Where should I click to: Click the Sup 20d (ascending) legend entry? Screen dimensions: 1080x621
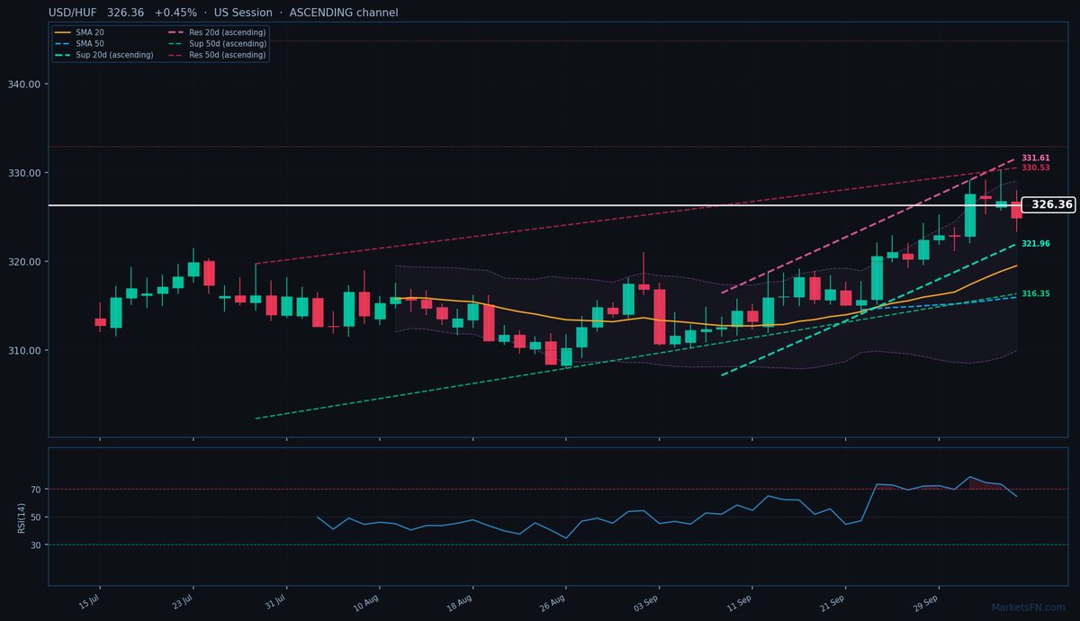[x=103, y=55]
